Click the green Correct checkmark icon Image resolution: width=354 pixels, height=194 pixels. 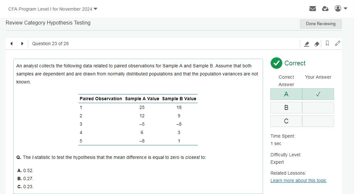coord(276,63)
